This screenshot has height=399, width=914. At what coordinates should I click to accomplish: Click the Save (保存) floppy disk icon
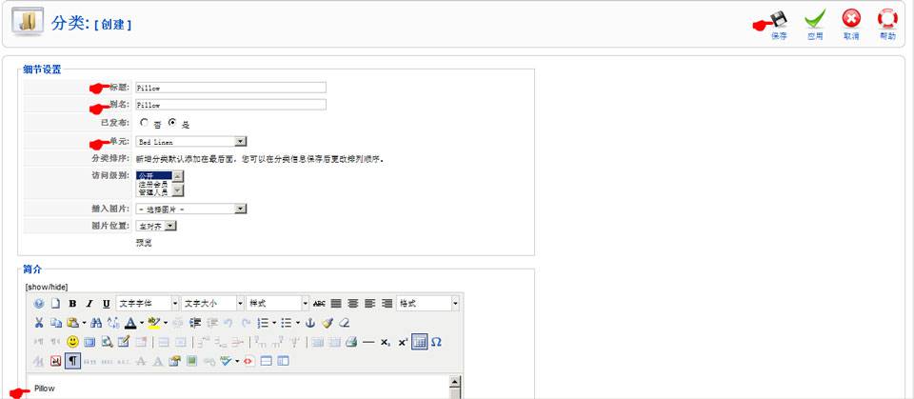click(x=779, y=20)
